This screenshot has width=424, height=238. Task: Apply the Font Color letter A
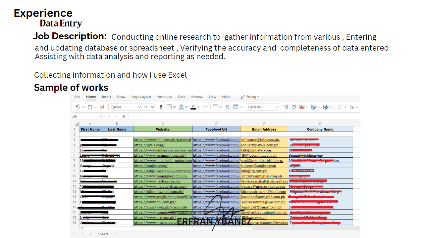coord(193,107)
